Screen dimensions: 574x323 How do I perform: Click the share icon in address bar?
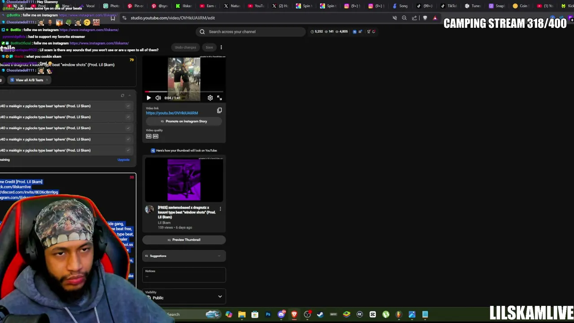(x=414, y=18)
